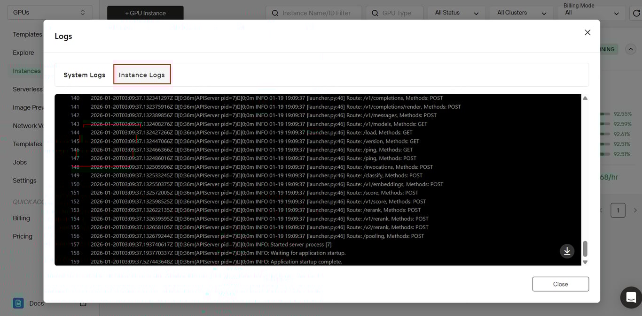Click the Logs dialog title
The image size is (642, 316).
click(x=63, y=36)
